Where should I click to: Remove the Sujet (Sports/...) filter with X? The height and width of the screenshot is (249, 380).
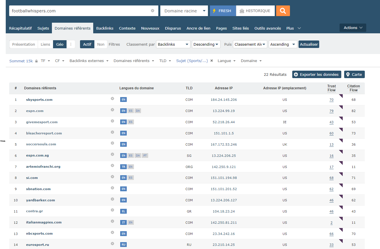click(x=212, y=61)
